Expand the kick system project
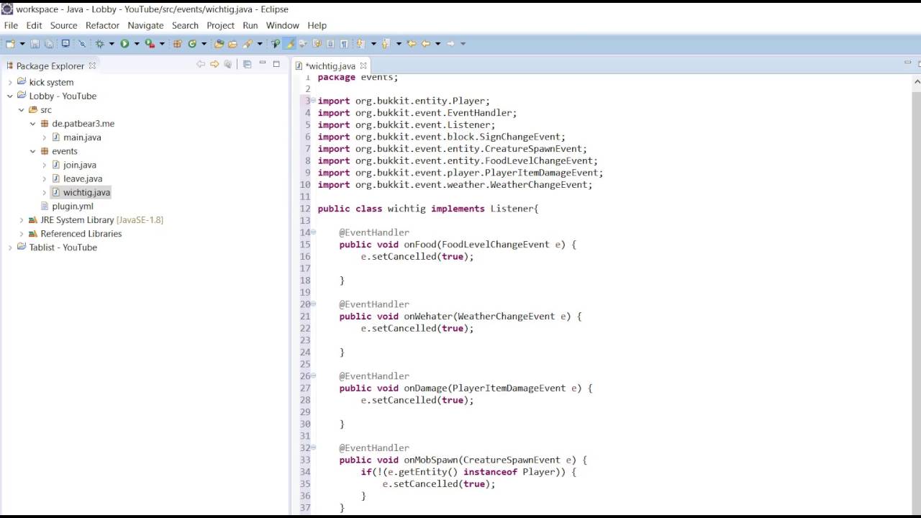921x518 pixels. point(10,82)
